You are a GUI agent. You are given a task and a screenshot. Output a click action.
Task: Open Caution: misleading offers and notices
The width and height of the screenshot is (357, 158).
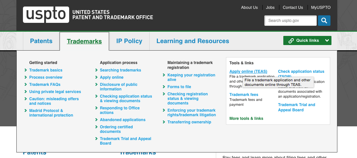coord(54,101)
